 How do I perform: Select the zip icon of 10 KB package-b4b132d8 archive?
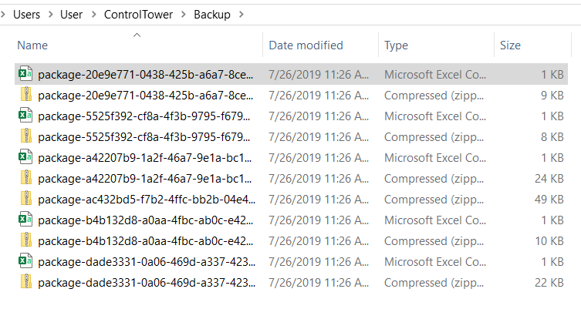pyautogui.click(x=25, y=240)
